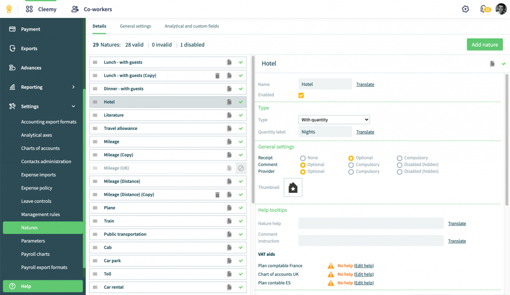Duplicate the Travel allowance nature
510x295 pixels.
[x=229, y=128]
